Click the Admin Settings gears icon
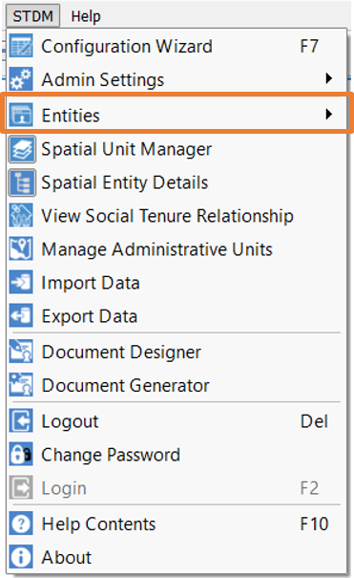This screenshot has height=578, width=354. pos(21,79)
